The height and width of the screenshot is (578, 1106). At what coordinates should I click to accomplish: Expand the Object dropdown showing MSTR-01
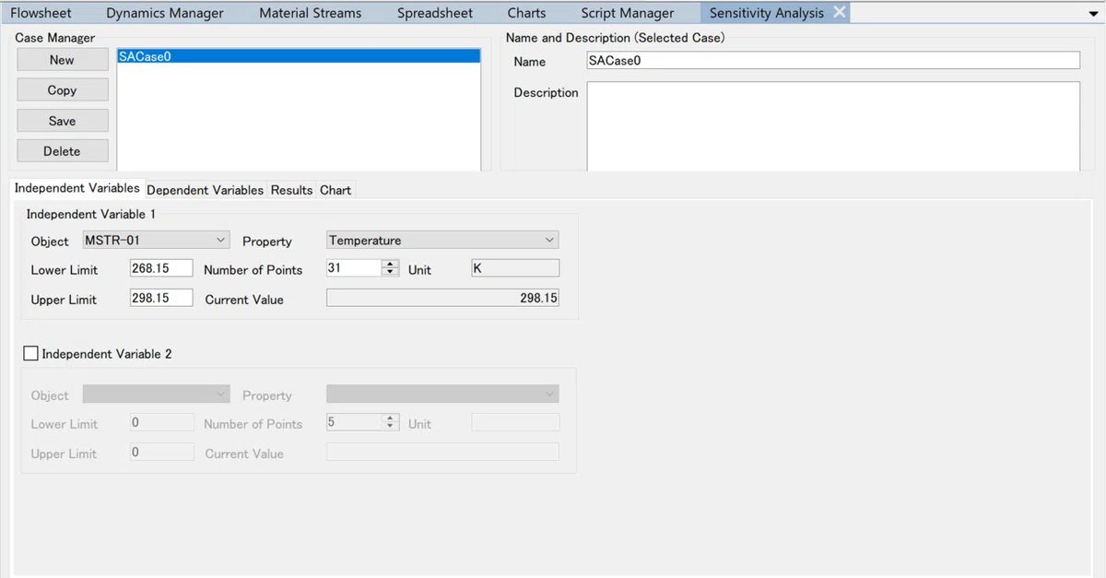click(x=155, y=240)
